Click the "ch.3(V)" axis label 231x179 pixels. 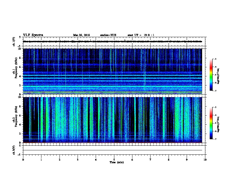pyautogui.click(x=14, y=150)
